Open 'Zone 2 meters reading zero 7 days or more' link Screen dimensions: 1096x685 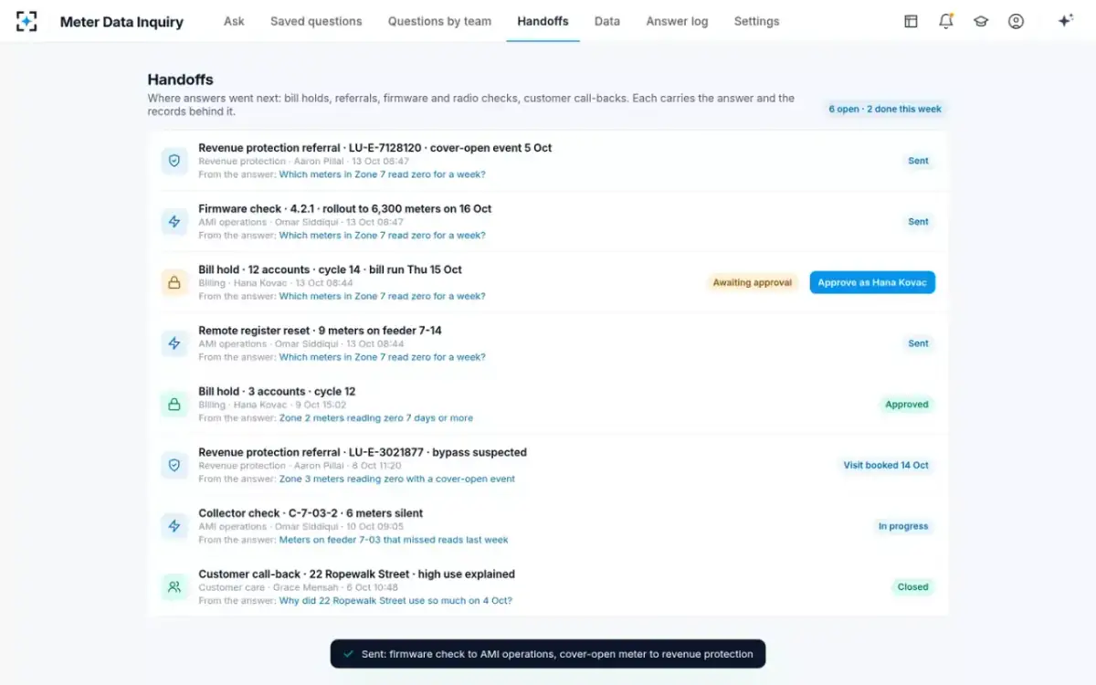(375, 418)
